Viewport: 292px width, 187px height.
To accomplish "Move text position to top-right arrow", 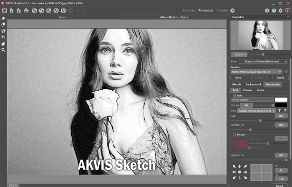I will (245, 167).
